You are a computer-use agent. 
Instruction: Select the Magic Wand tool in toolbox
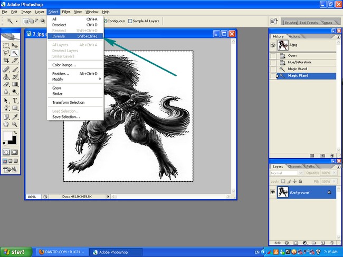tap(15, 53)
